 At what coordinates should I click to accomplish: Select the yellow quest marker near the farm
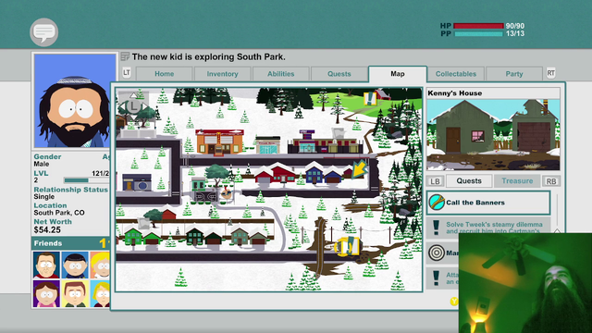click(x=370, y=98)
